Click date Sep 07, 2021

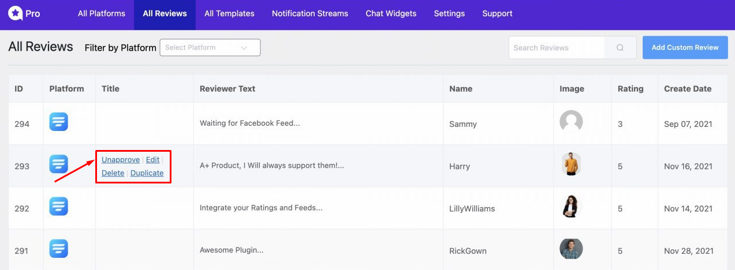[688, 124]
